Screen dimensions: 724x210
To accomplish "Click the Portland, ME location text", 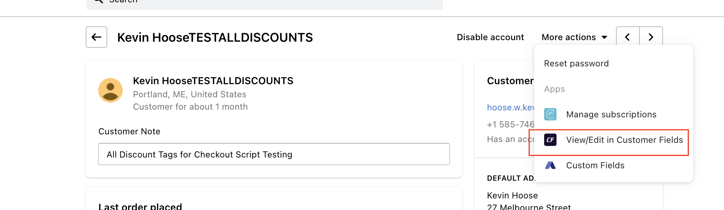I will pyautogui.click(x=189, y=94).
